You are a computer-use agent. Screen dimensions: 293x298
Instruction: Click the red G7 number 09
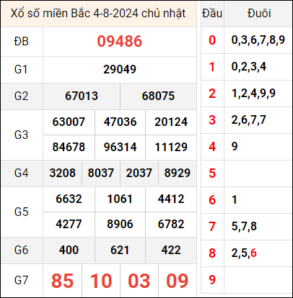[178, 281]
